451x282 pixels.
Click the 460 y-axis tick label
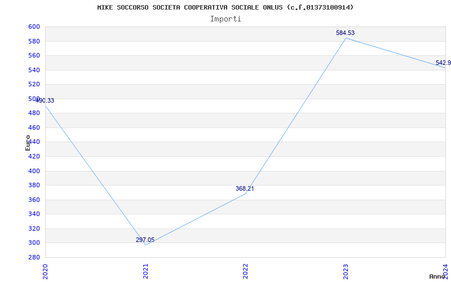34,127
